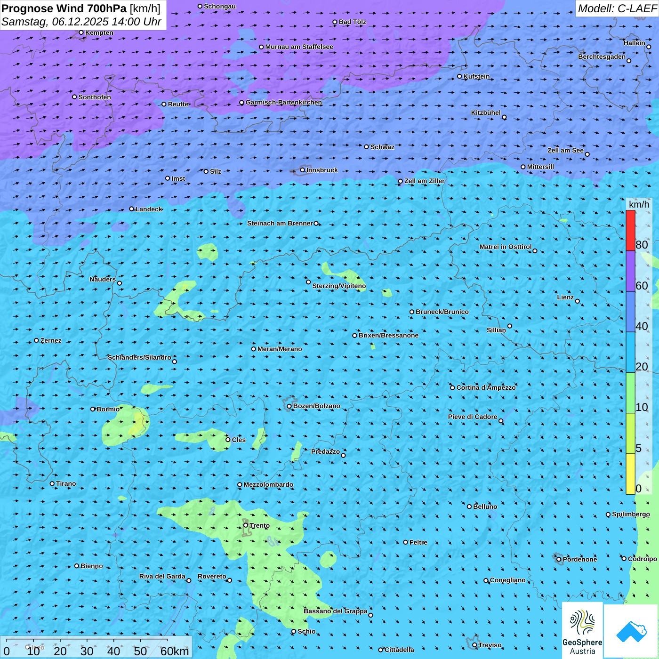Click the "Bassano del Grappa" label
Screen dimensions: 659x659
(x=336, y=611)
